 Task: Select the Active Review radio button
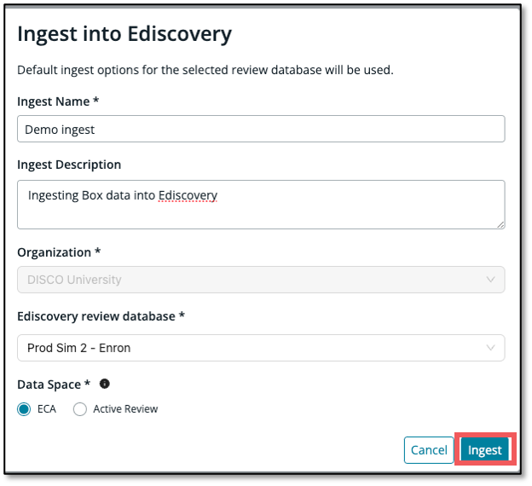click(80, 409)
